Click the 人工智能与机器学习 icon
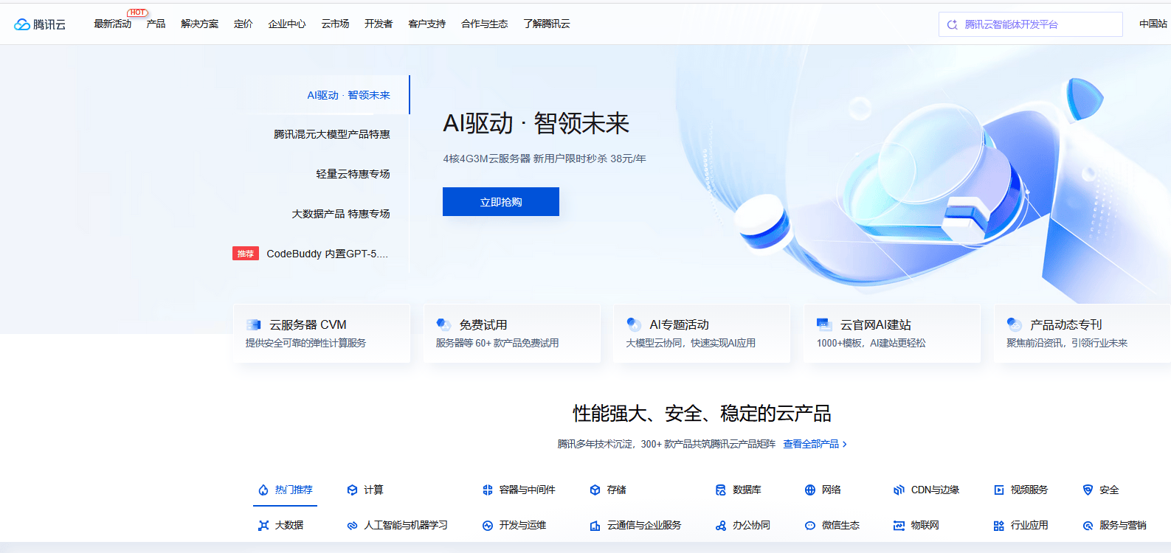Viewport: 1171px width, 553px height. (353, 525)
